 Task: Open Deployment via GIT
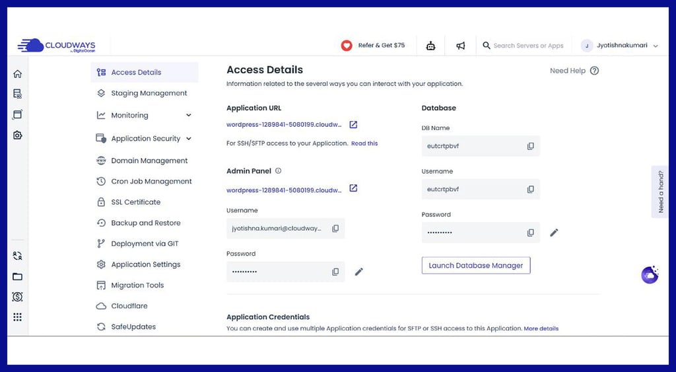(x=145, y=243)
